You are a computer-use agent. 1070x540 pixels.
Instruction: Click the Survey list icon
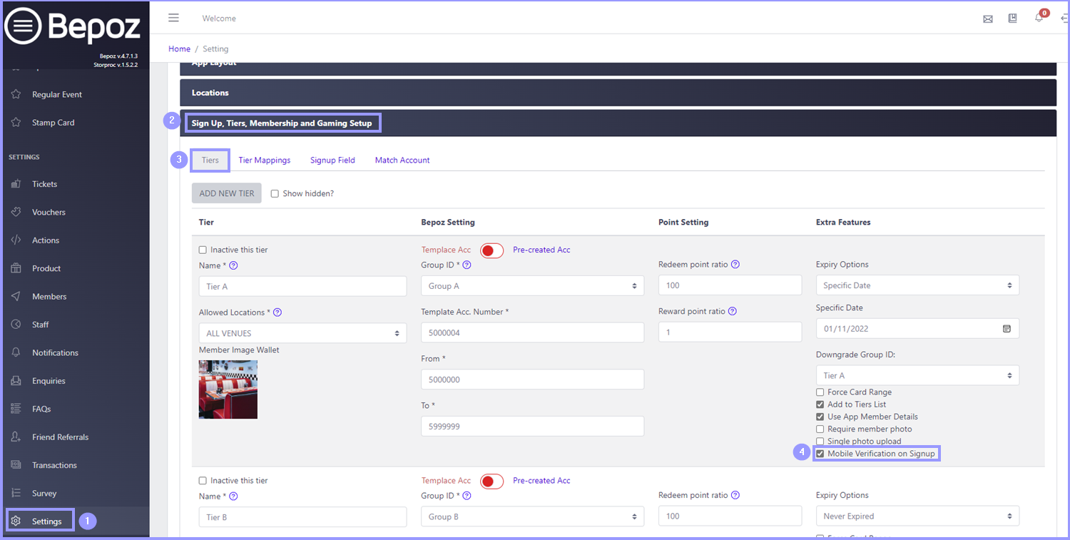(x=16, y=493)
